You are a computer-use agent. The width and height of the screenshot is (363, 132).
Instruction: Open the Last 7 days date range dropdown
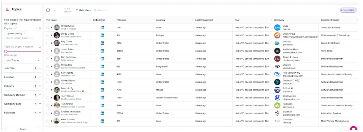tap(23, 61)
